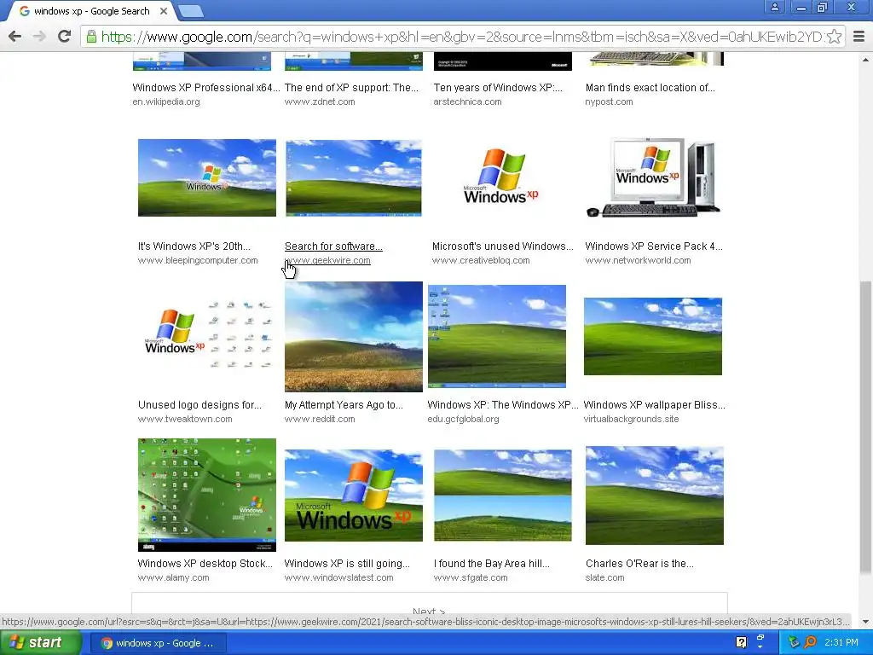Open the Unused logo designs thumbnail
The width and height of the screenshot is (873, 655).
click(207, 336)
